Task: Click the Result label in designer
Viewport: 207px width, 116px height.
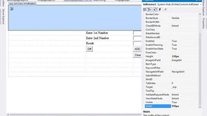Action: (x=90, y=43)
